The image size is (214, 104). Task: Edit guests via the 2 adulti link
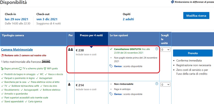[x=128, y=19]
